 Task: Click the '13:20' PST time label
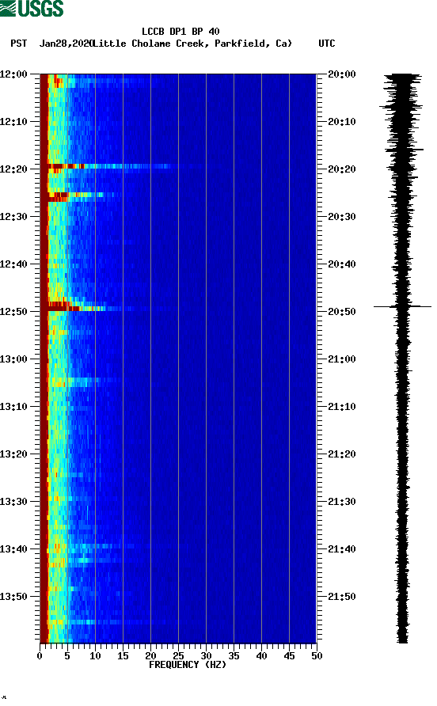coord(14,454)
